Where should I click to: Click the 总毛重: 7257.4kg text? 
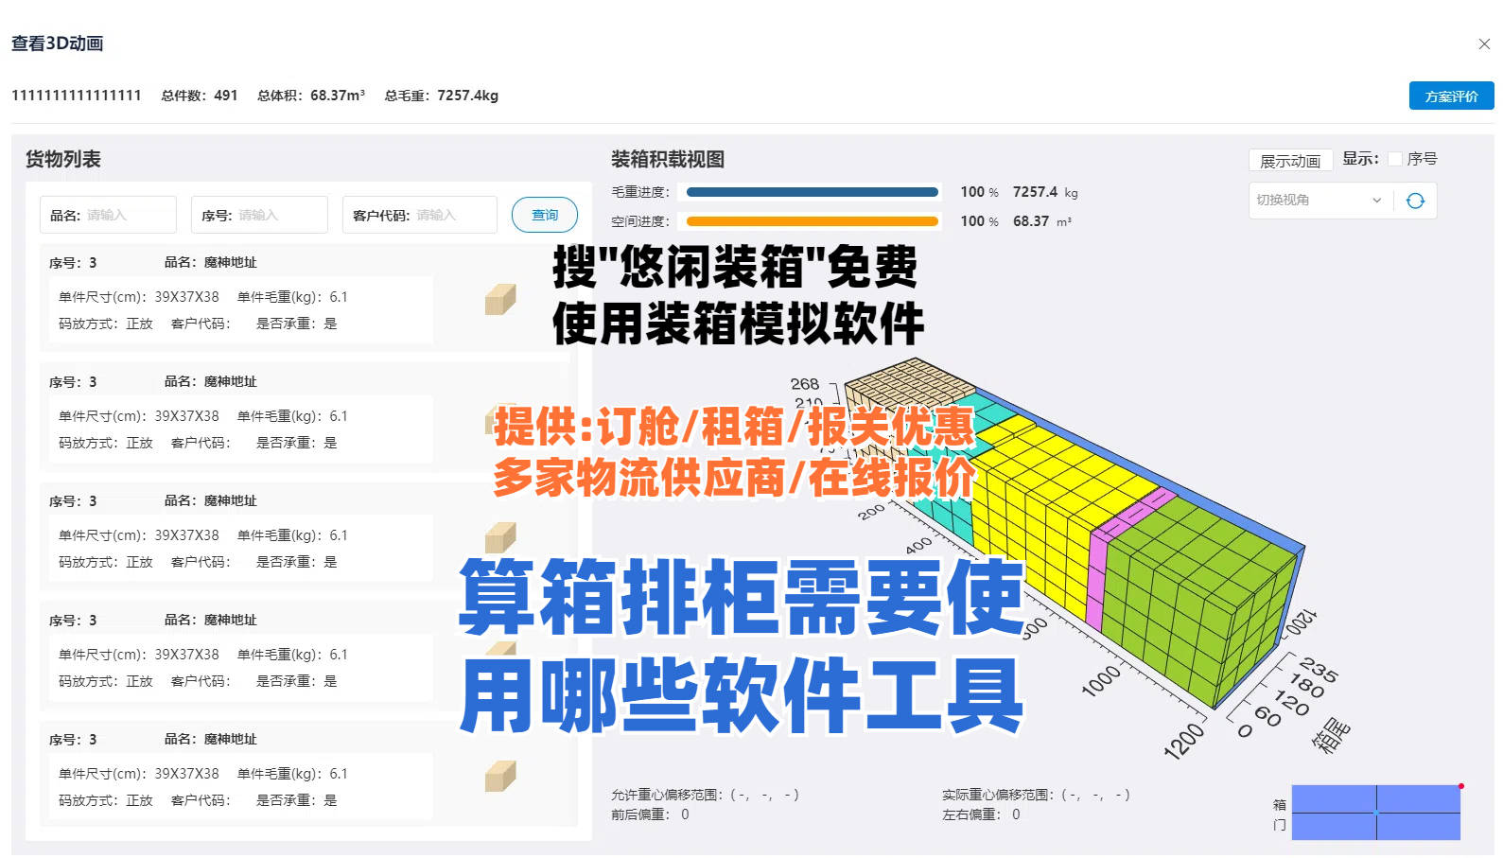pyautogui.click(x=442, y=96)
